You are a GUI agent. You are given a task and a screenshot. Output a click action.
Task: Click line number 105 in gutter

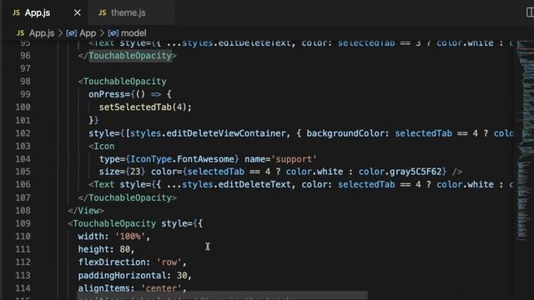click(23, 172)
